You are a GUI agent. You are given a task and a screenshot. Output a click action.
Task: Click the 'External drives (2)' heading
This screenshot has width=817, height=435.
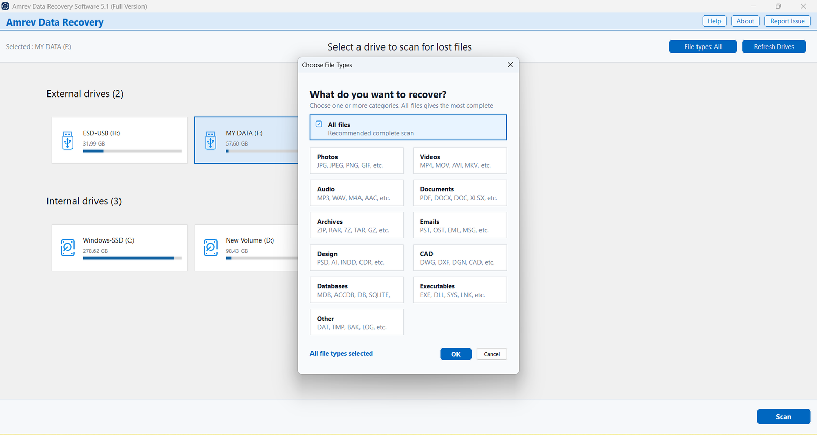[85, 94]
